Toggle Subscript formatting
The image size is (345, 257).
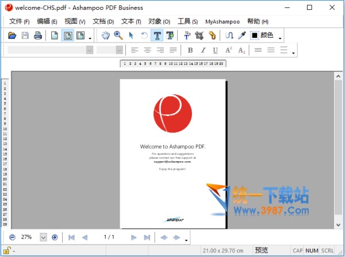241,50
